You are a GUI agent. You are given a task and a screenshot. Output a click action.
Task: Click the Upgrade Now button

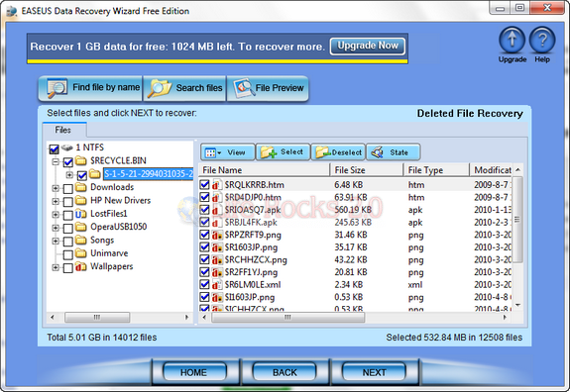pyautogui.click(x=368, y=47)
